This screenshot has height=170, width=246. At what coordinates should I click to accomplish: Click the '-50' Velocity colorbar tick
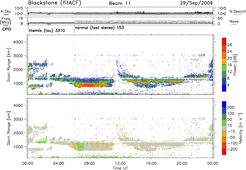point(232,137)
